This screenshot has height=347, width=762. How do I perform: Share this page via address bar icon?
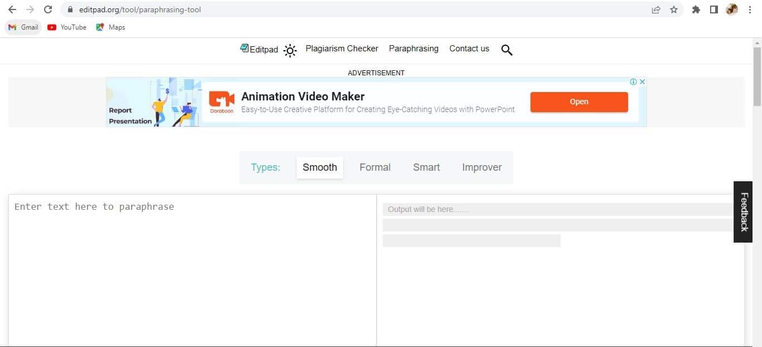coord(656,9)
